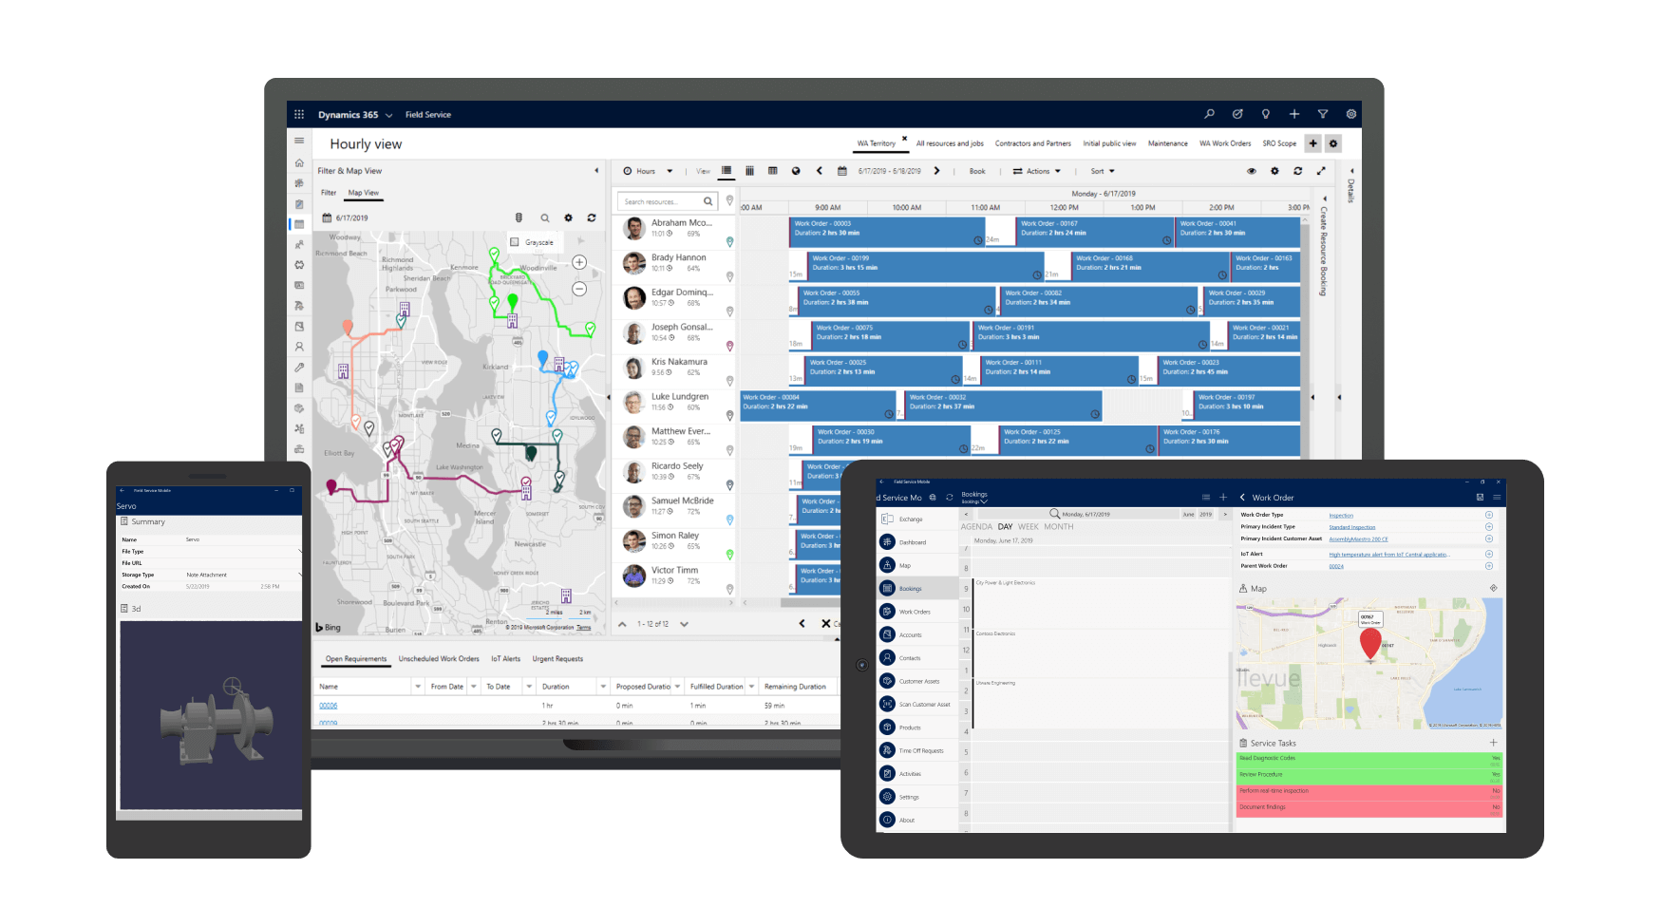Click the search magnifier in Dynamics header
Screen dimensions: 1680x907
coord(1209,114)
